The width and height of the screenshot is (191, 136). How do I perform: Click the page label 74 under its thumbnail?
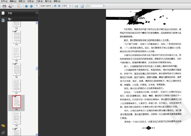tap(17, 45)
